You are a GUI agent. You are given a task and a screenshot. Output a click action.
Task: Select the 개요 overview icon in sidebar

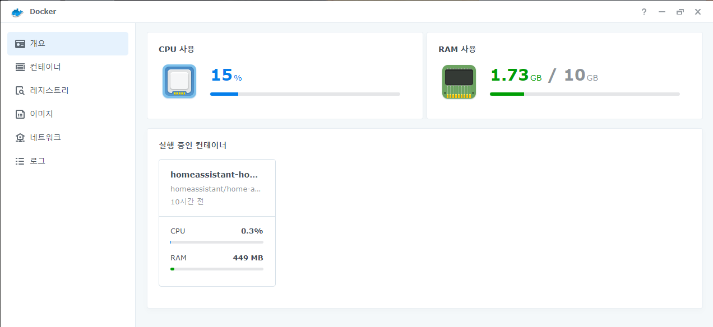pos(20,44)
